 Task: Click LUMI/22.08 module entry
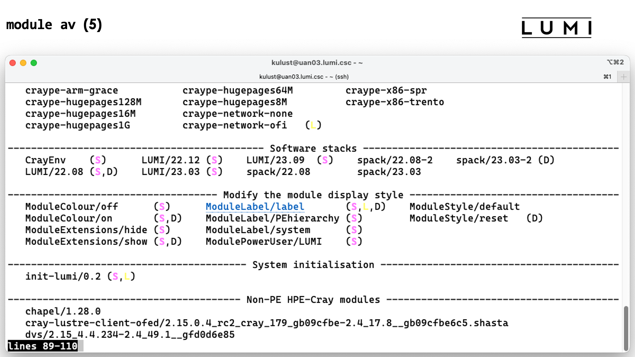[x=54, y=172]
